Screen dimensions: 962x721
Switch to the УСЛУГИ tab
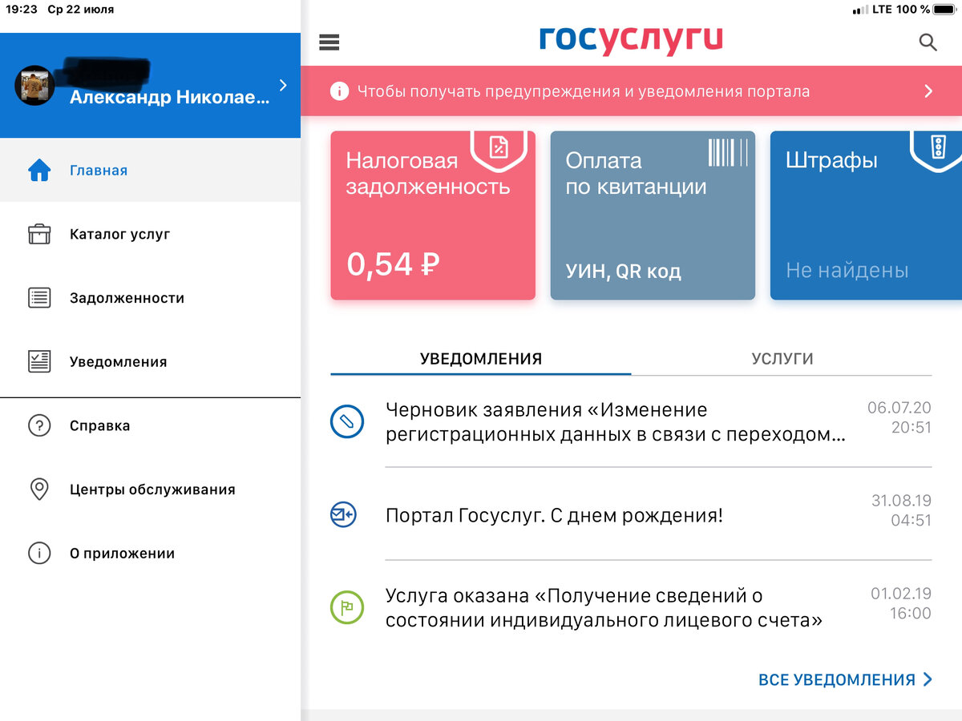[782, 359]
